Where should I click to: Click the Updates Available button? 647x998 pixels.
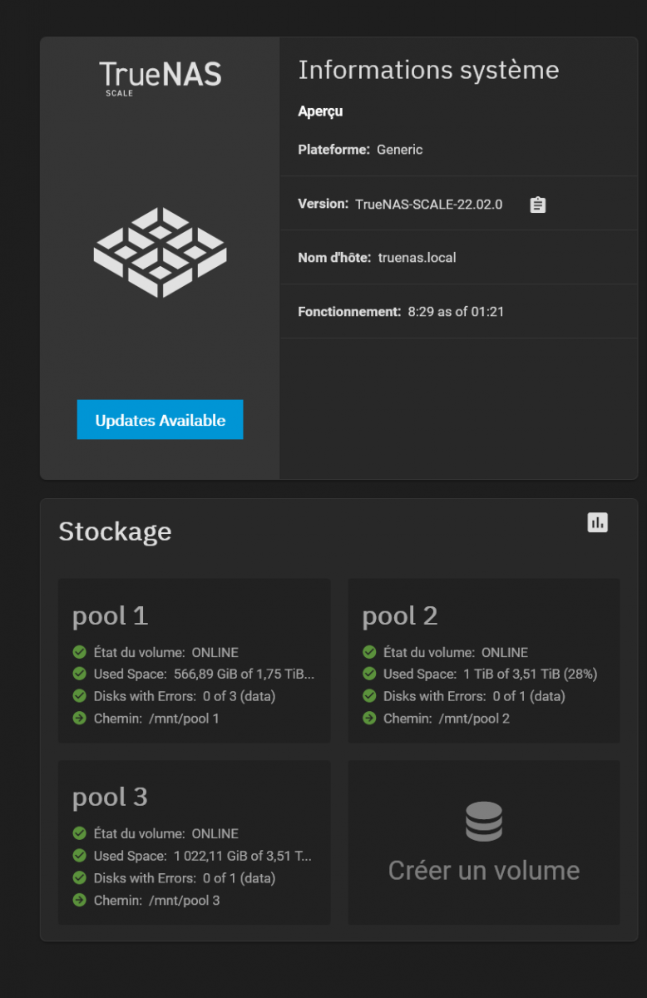161,420
